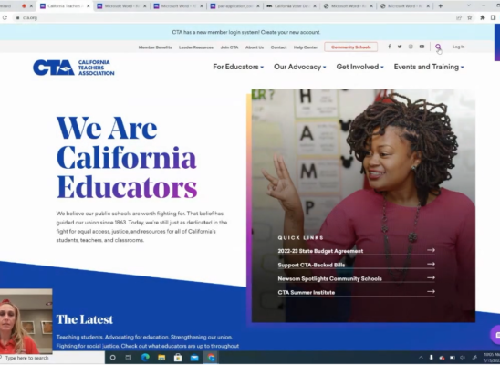Image resolution: width=500 pixels, height=365 pixels.
Task: Open Mail app from the taskbar
Action: point(194,358)
